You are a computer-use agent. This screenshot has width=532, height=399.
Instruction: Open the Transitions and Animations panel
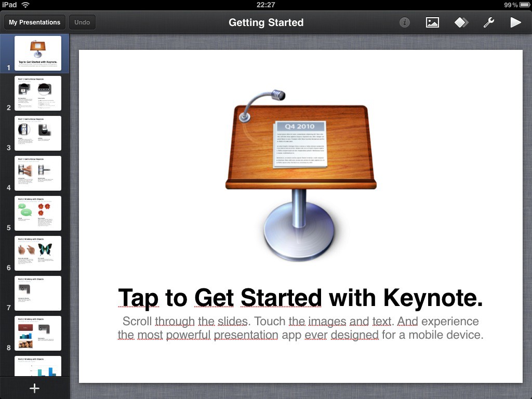461,22
